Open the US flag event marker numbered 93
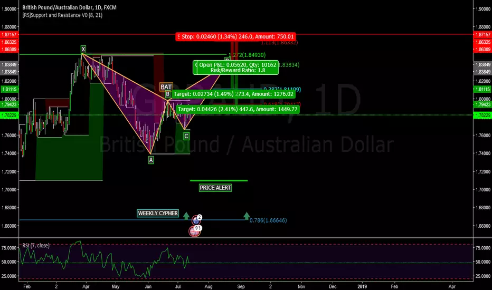 tap(195, 231)
